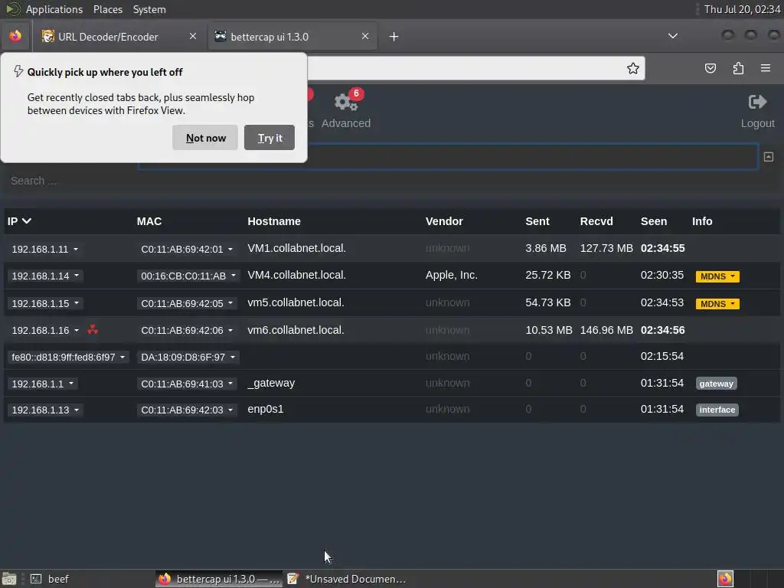Open the Pocket save icon
Screen dimensions: 784x588
click(x=710, y=68)
